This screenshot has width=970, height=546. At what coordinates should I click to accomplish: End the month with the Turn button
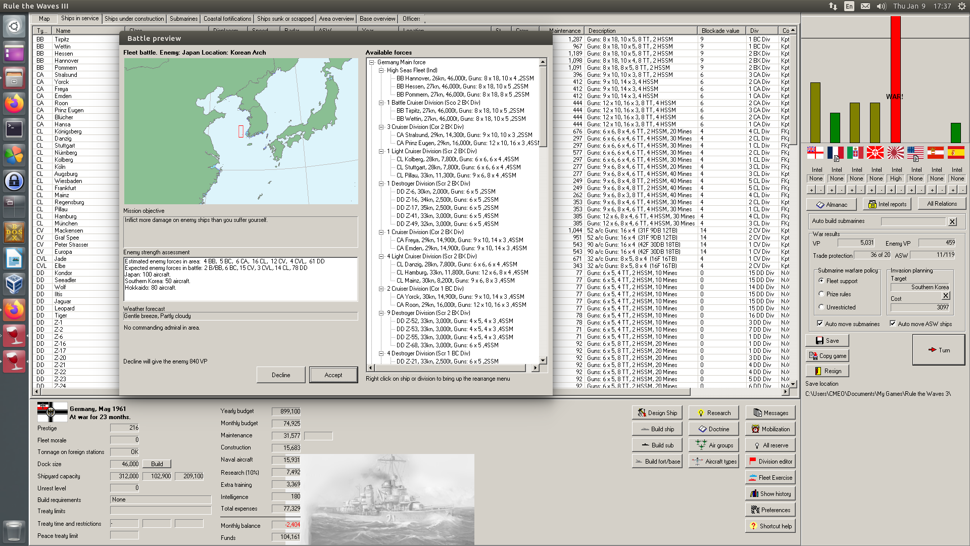939,350
